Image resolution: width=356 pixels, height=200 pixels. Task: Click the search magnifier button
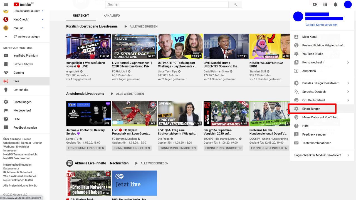pyautogui.click(x=235, y=4)
